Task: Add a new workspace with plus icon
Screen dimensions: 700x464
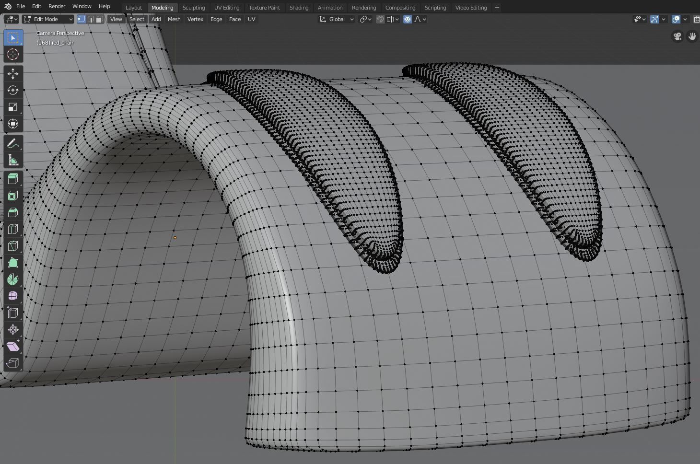Action: pos(497,8)
